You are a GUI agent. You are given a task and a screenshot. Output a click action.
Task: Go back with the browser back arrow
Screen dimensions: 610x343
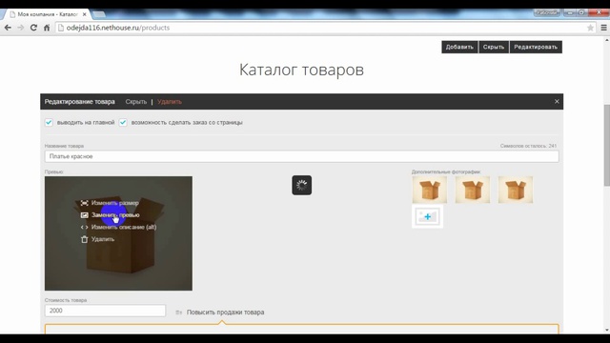tap(8, 28)
